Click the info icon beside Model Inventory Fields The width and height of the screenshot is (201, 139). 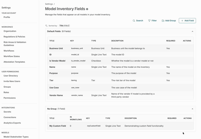point(87,9)
